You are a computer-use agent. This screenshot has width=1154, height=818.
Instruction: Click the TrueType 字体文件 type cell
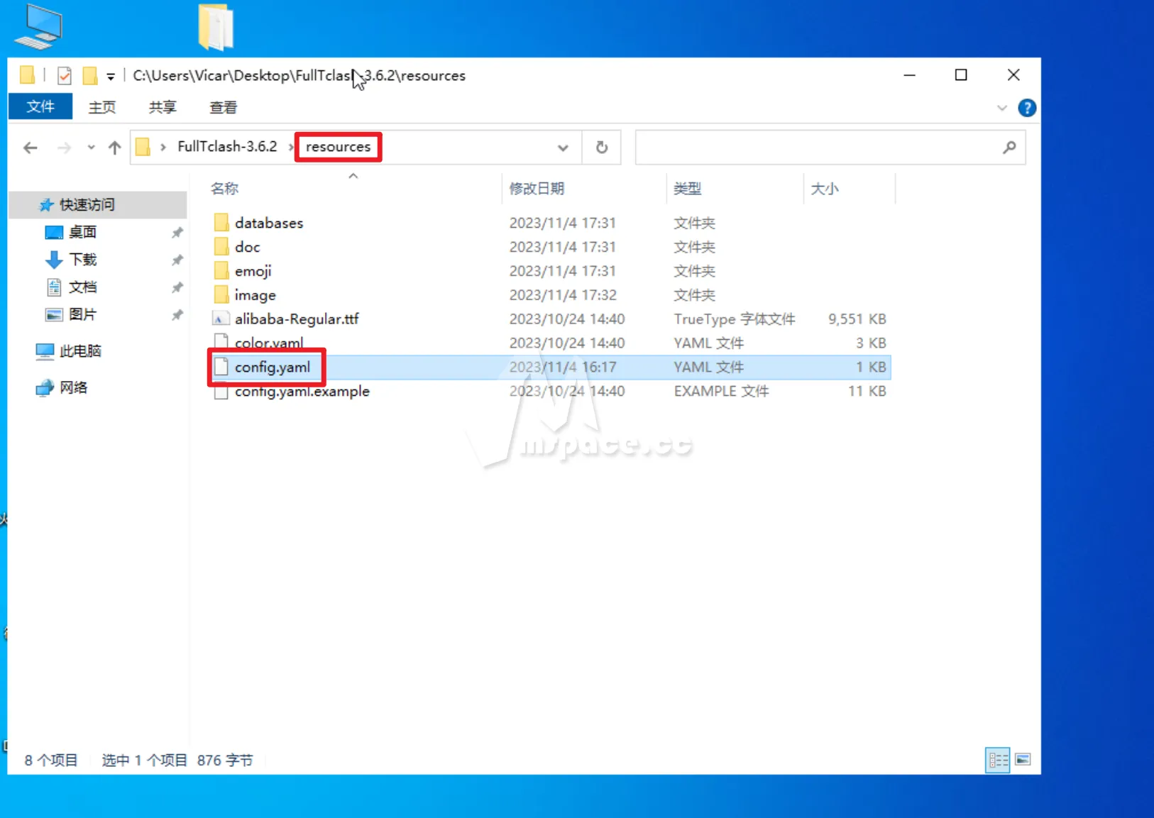pos(735,319)
